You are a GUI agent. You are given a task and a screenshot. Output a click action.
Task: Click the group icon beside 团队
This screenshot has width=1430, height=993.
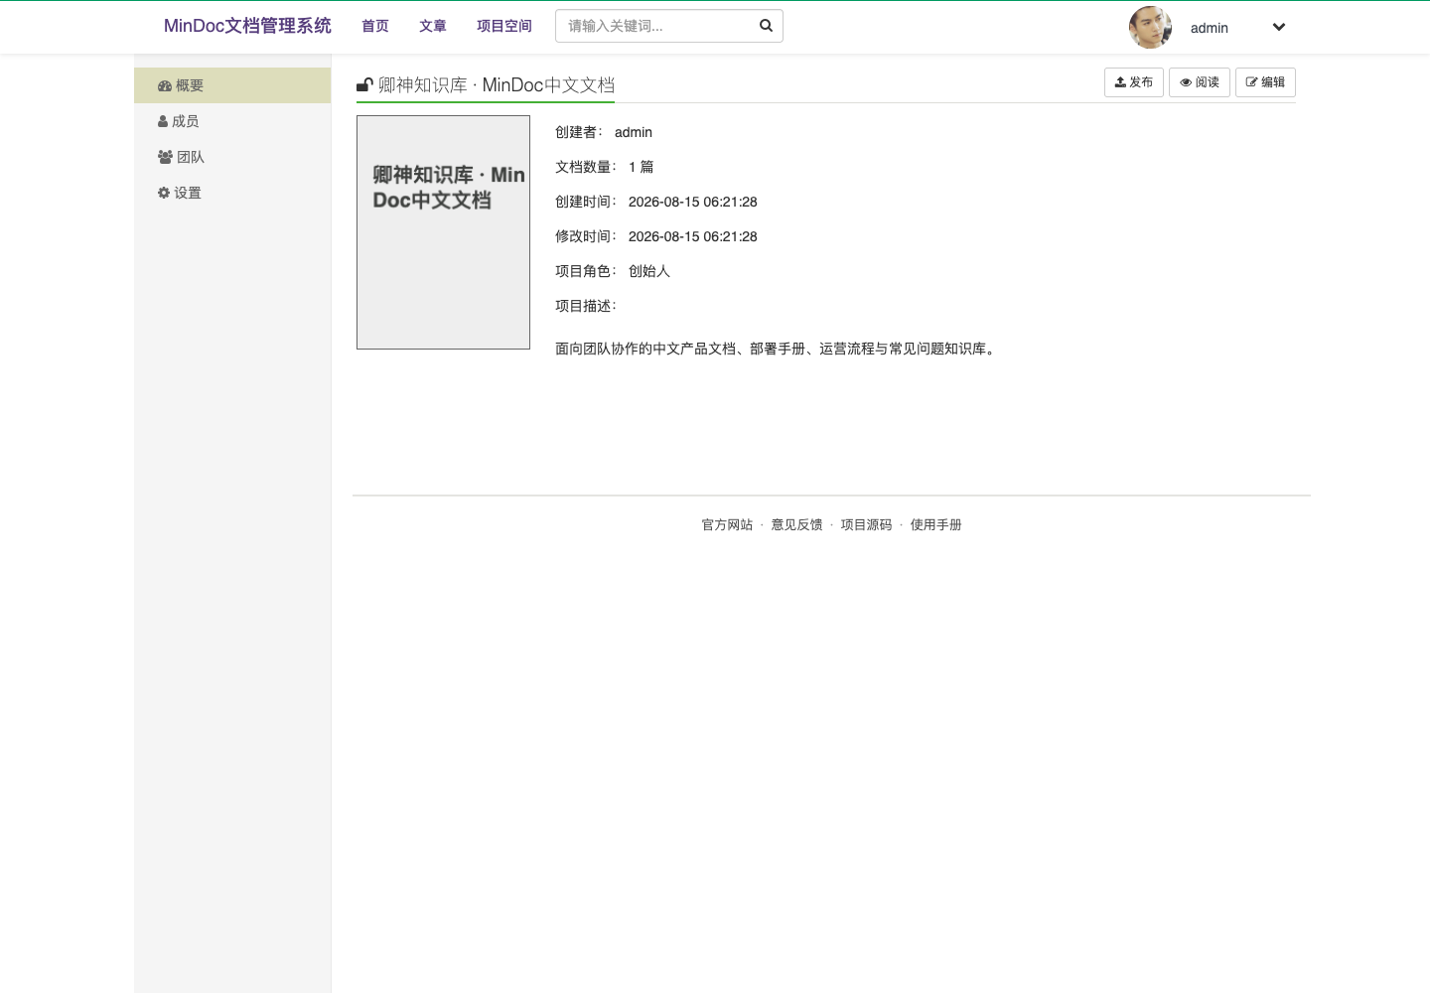tap(166, 157)
